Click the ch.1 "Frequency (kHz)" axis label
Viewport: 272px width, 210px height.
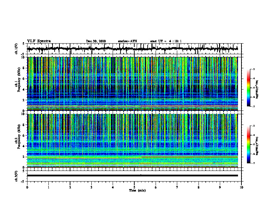point(19,80)
